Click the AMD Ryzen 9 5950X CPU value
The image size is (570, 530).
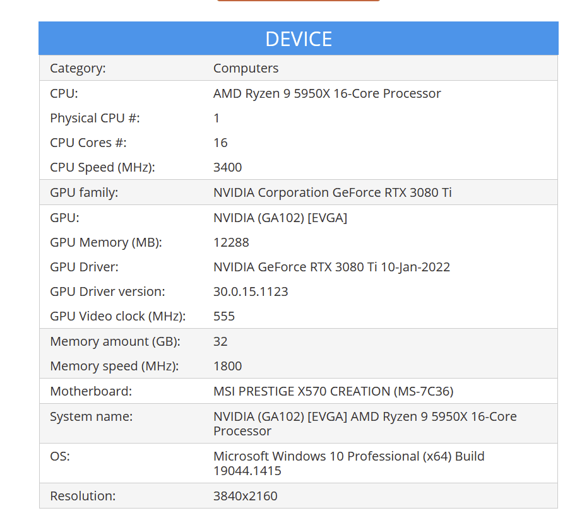coord(326,93)
